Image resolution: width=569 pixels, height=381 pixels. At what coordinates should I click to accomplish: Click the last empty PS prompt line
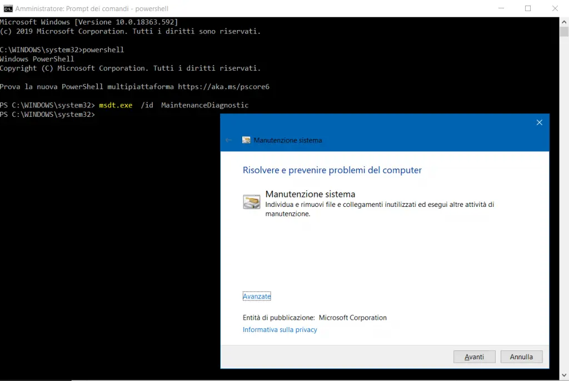pyautogui.click(x=47, y=115)
